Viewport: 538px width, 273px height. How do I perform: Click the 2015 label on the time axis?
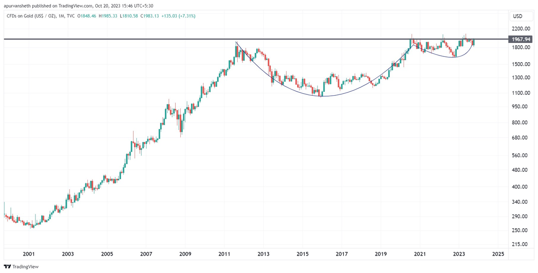click(x=303, y=254)
